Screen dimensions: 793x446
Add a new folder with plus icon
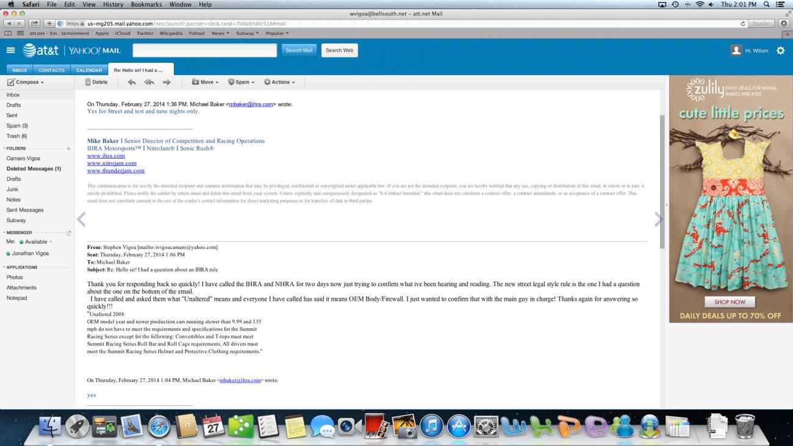coord(68,148)
